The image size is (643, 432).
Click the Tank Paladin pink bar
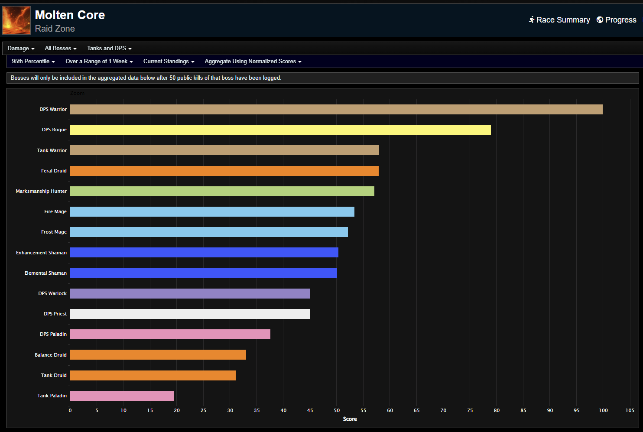point(121,396)
